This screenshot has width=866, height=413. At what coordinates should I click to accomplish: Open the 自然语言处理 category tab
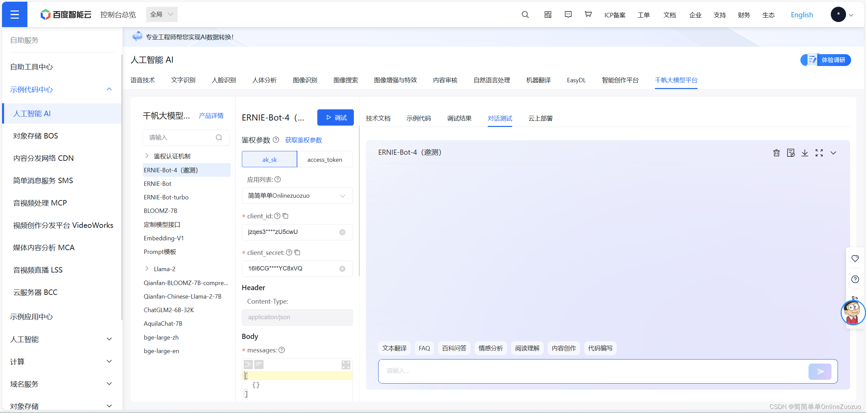tap(492, 80)
